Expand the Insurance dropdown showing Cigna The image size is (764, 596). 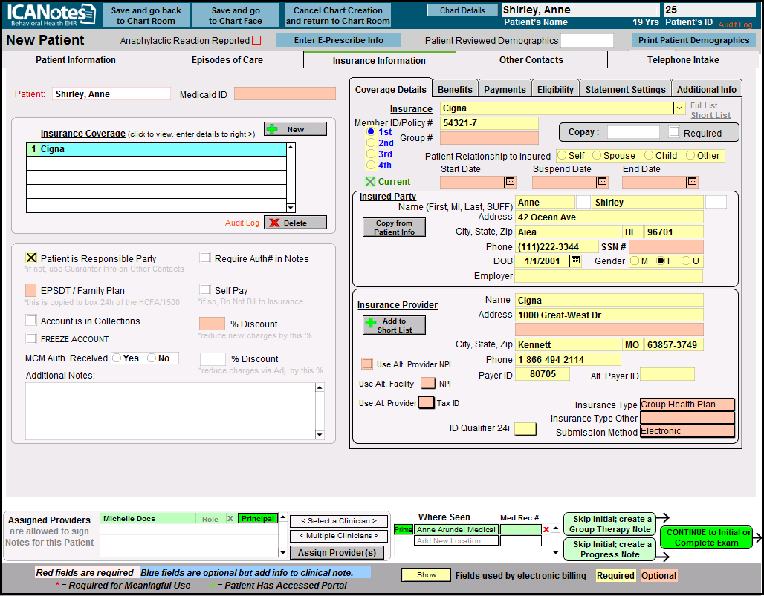click(x=679, y=108)
